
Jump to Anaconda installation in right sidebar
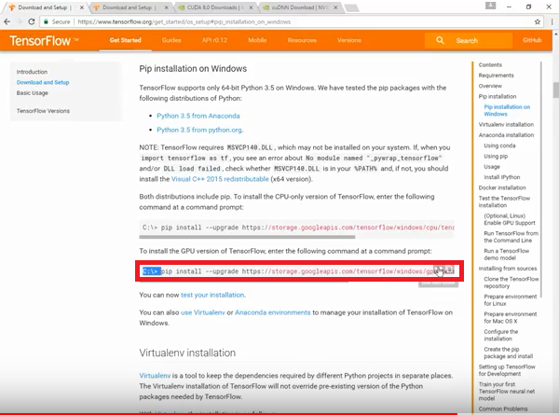506,135
